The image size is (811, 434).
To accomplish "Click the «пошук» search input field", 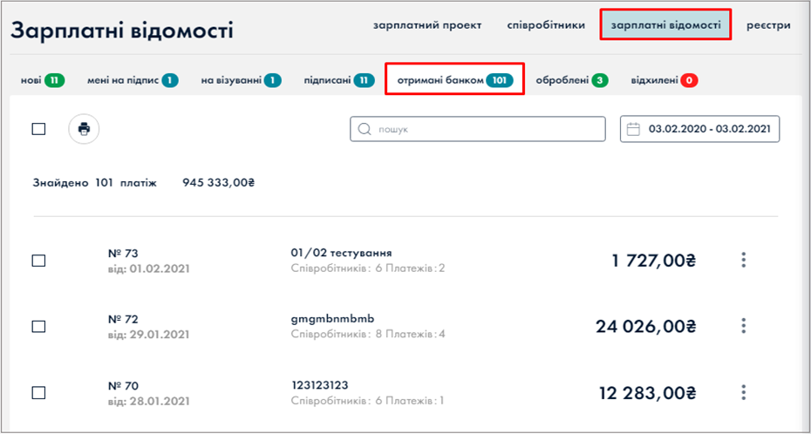I will click(x=484, y=129).
